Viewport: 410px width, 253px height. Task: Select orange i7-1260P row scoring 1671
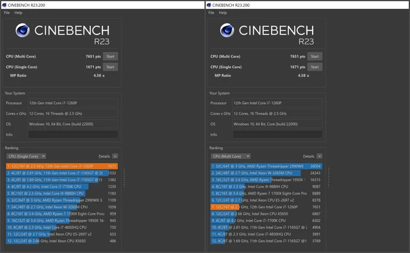(61, 166)
